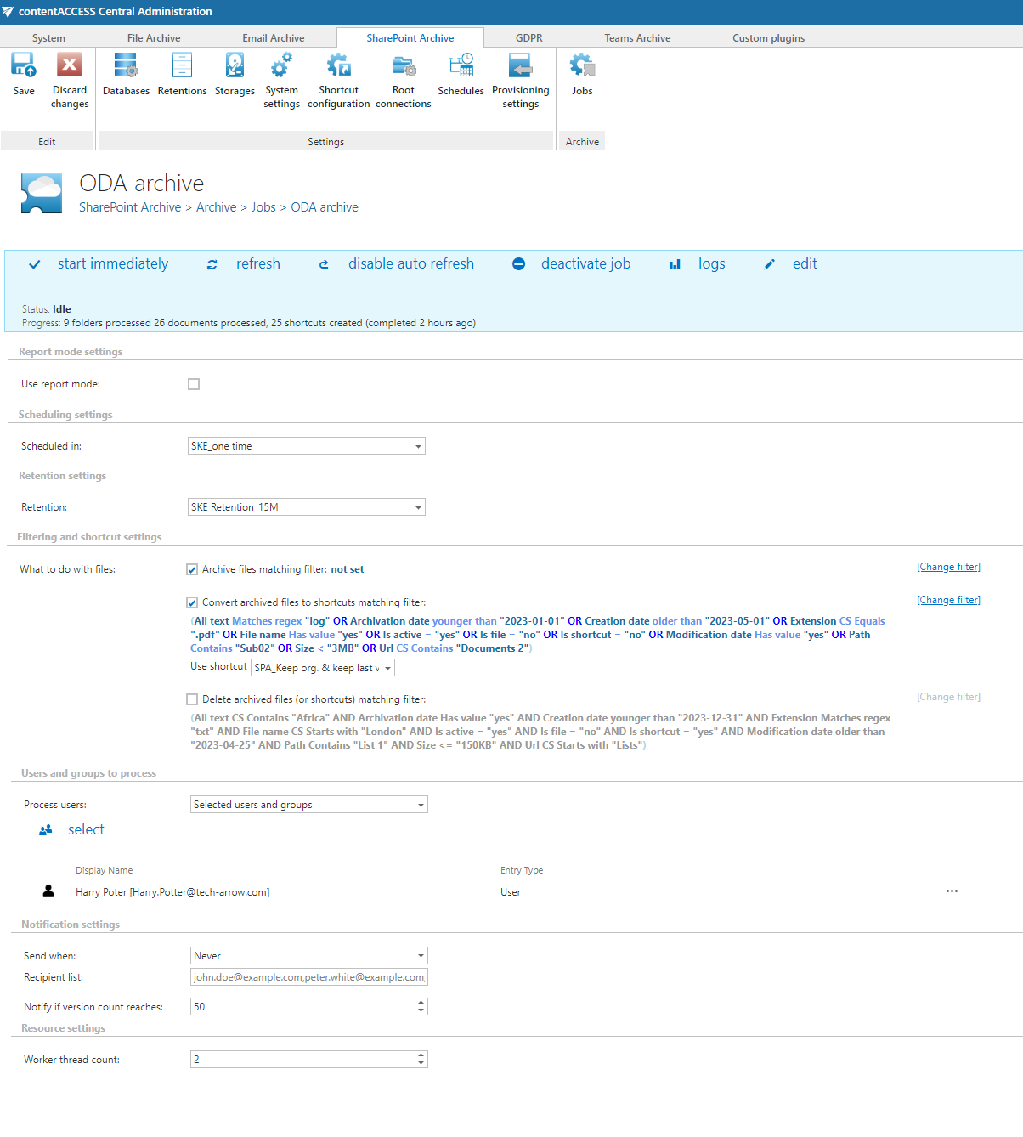Click Change filter link for archive filter
The height and width of the screenshot is (1137, 1023).
click(948, 567)
